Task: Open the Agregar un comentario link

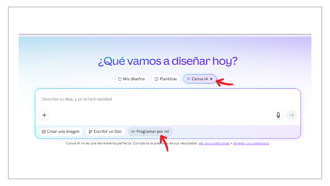Action: (x=251, y=143)
